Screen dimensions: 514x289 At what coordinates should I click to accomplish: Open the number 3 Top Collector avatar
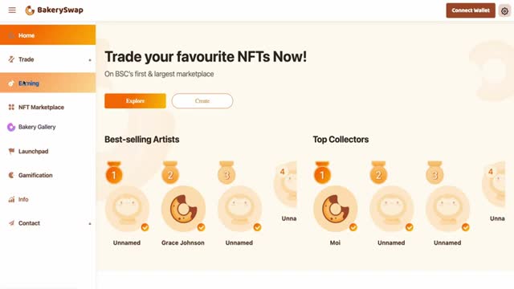coord(448,209)
